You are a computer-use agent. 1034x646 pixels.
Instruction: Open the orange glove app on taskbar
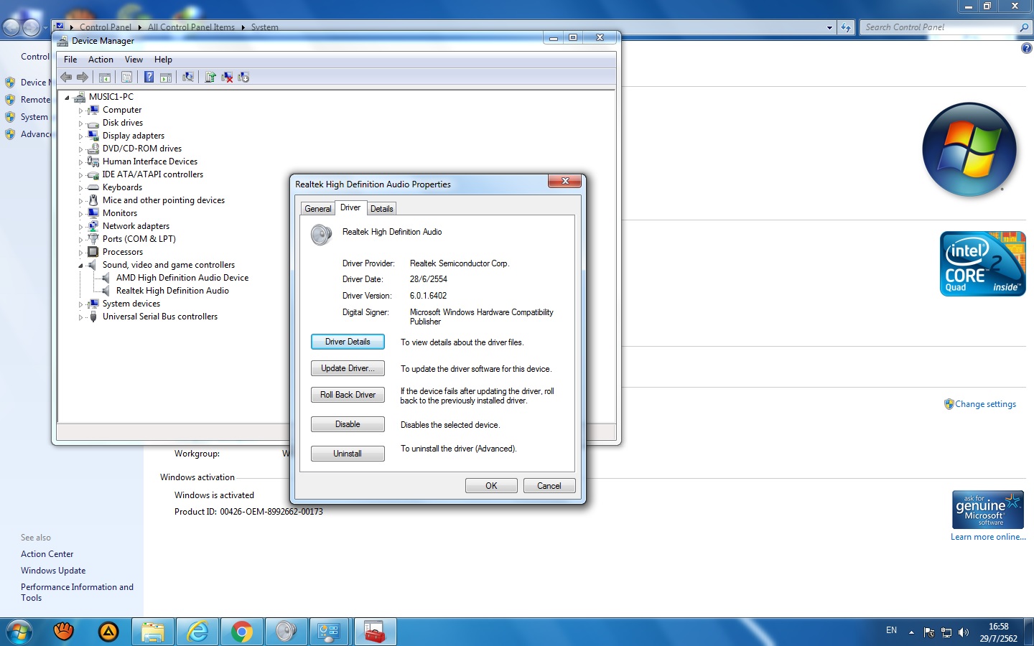[64, 631]
